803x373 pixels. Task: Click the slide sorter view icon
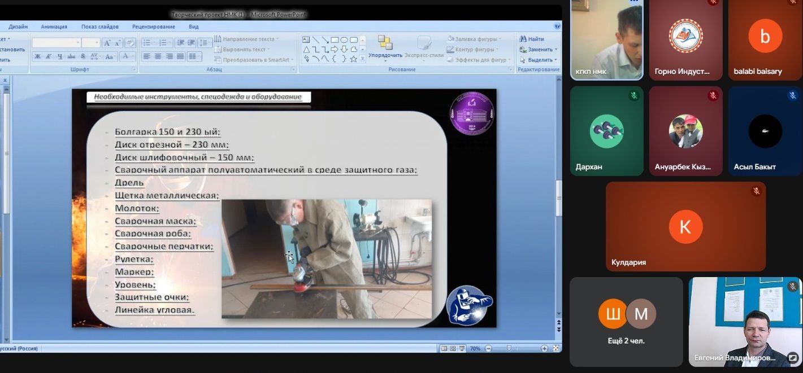pos(453,349)
